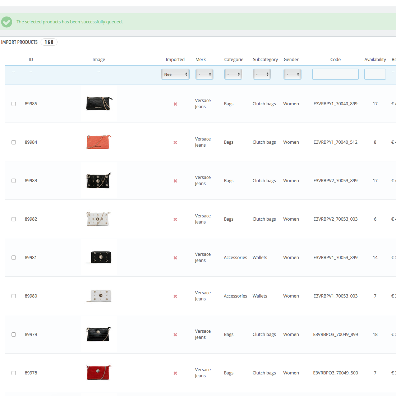The image size is (396, 396).
Task: Open the black croc clutch image for 89979
Action: [x=99, y=334]
